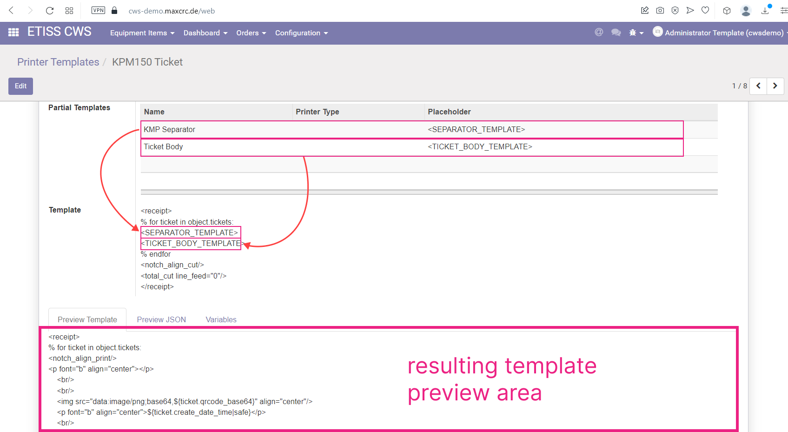788x432 pixels.
Task: Expand the Orders menu
Action: click(251, 33)
